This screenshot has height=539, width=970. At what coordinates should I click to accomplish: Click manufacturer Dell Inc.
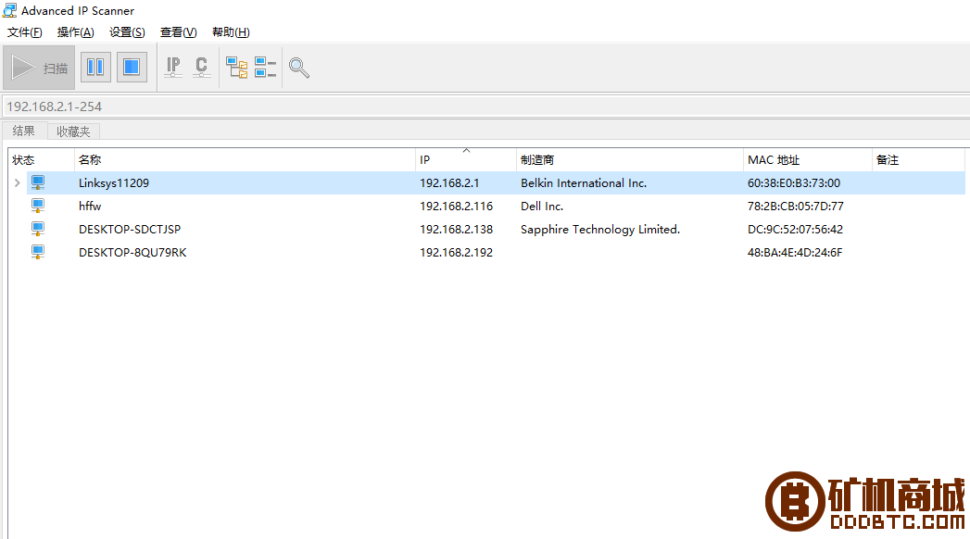[542, 206]
